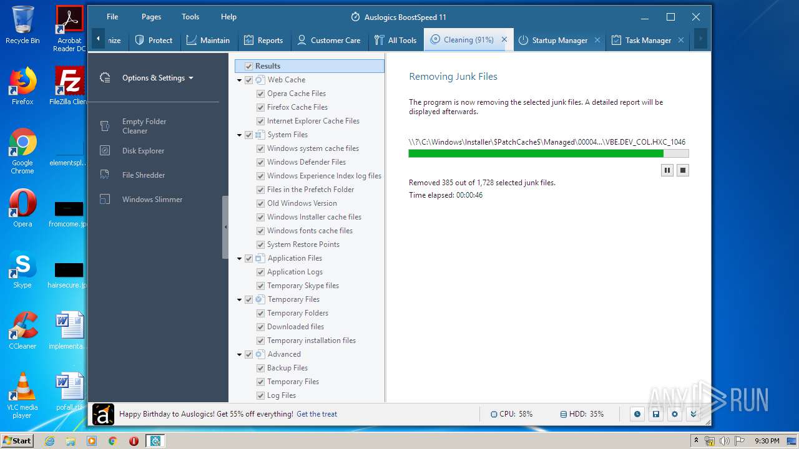Collapse the sidebar with the handle arrow
Image resolution: width=799 pixels, height=449 pixels.
tap(225, 227)
